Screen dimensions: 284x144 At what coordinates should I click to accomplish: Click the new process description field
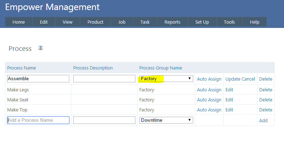104,120
